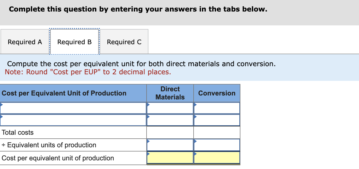Image resolution: width=359 pixels, height=169 pixels.
Task: Select Total costs Direct Materials cell
Action: [170, 132]
